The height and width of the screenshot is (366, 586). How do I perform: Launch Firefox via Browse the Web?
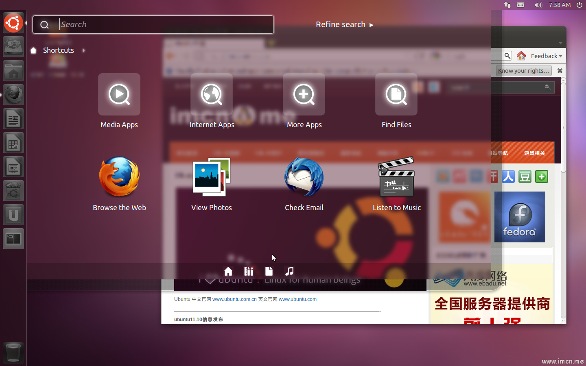click(x=119, y=177)
